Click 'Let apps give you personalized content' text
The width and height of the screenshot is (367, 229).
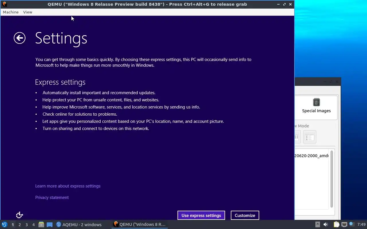(133, 121)
